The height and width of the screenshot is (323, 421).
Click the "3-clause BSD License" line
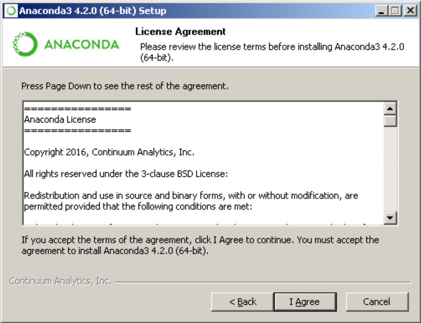126,174
